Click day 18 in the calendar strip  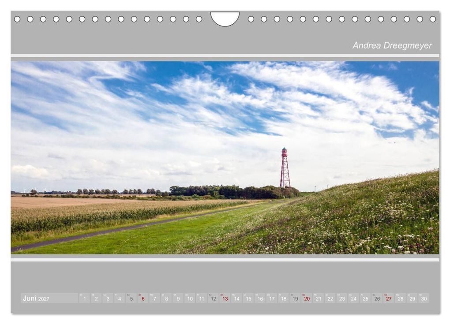(x=284, y=298)
